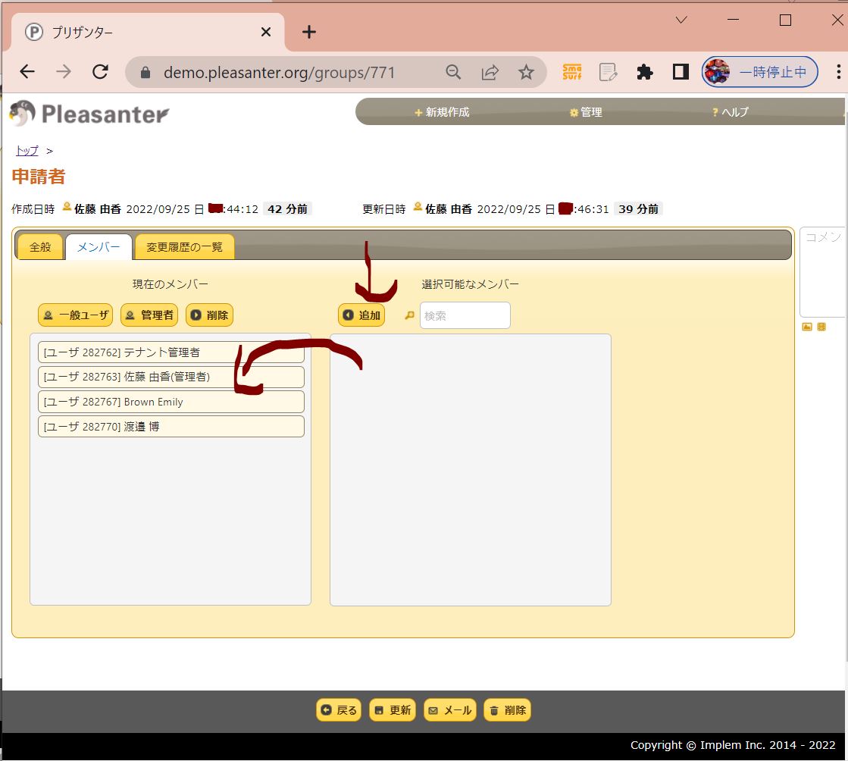Screen dimensions: 848x761
Task: Click the share page icon in address bar
Action: pyautogui.click(x=490, y=72)
